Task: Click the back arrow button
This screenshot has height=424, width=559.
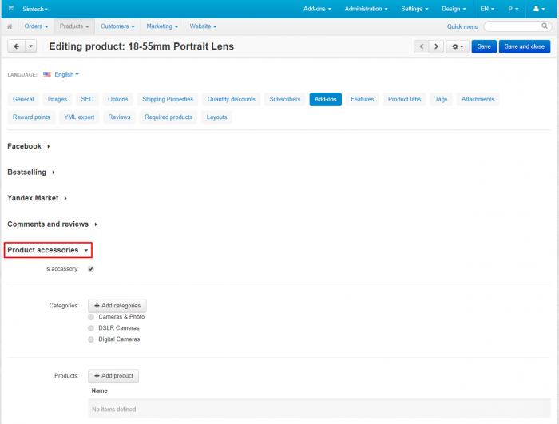Action: (x=17, y=46)
